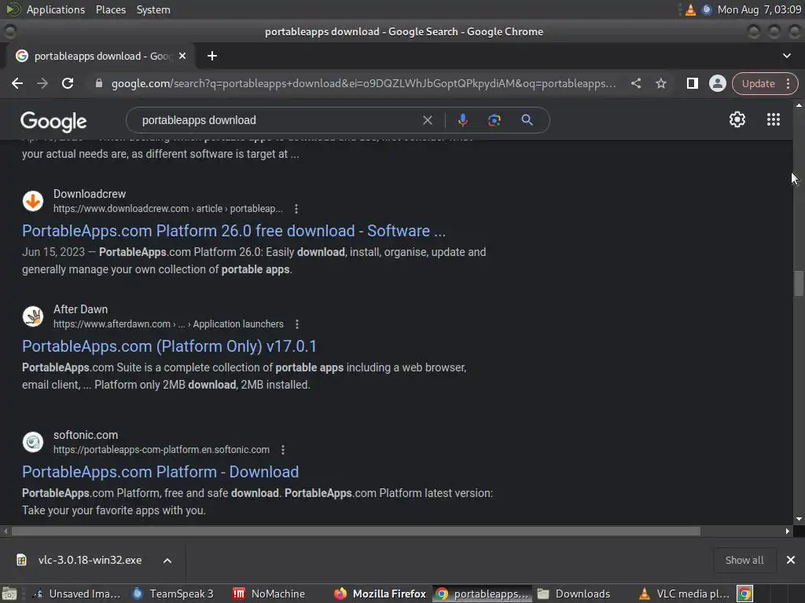
Task: Open PortableApps.com (Platform Only) v17.0.1 link
Action: (x=169, y=346)
